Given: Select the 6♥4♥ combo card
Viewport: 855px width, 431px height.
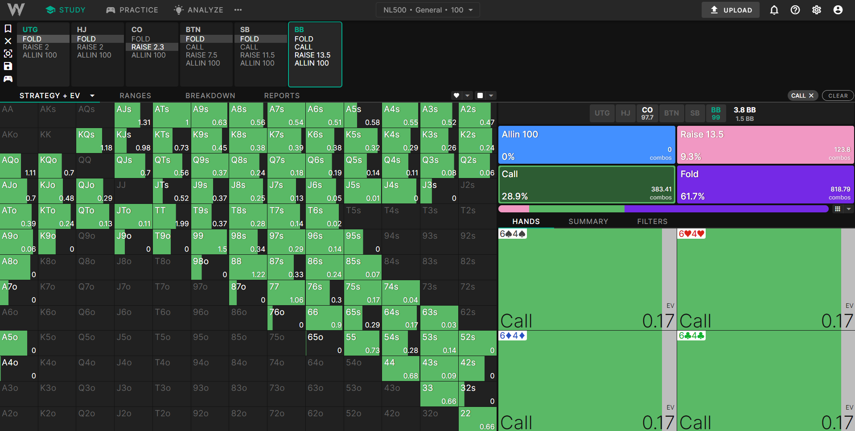Looking at the screenshot, I should tap(766, 279).
